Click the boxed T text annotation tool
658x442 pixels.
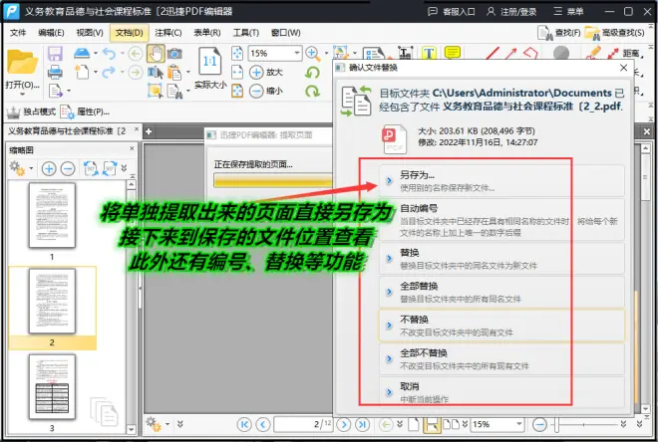429,53
